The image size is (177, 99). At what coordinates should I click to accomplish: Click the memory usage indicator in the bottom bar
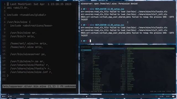[10, 97]
